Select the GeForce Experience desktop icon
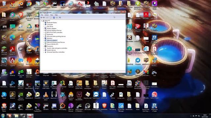This screenshot has width=211, height=118. point(21,96)
